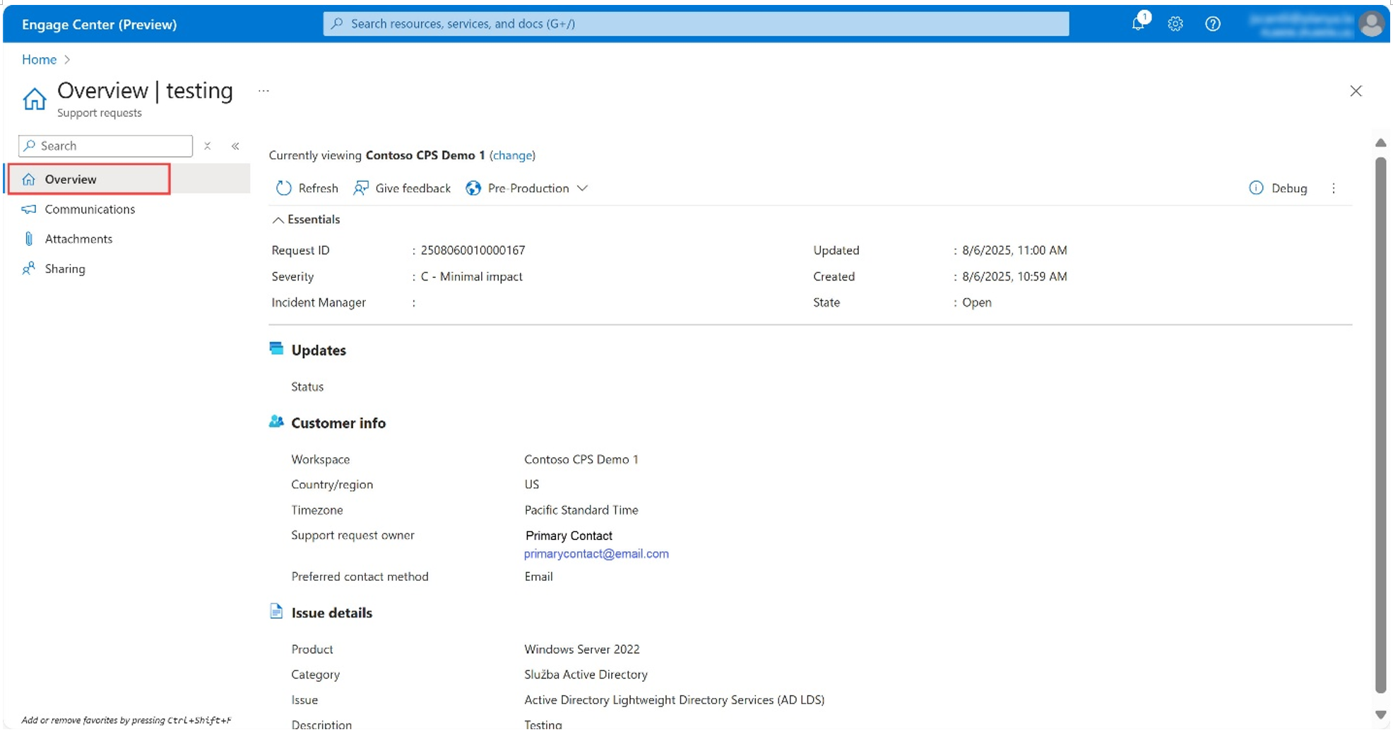Click the scrollbar up arrow
This screenshot has width=1393, height=749.
(x=1380, y=143)
